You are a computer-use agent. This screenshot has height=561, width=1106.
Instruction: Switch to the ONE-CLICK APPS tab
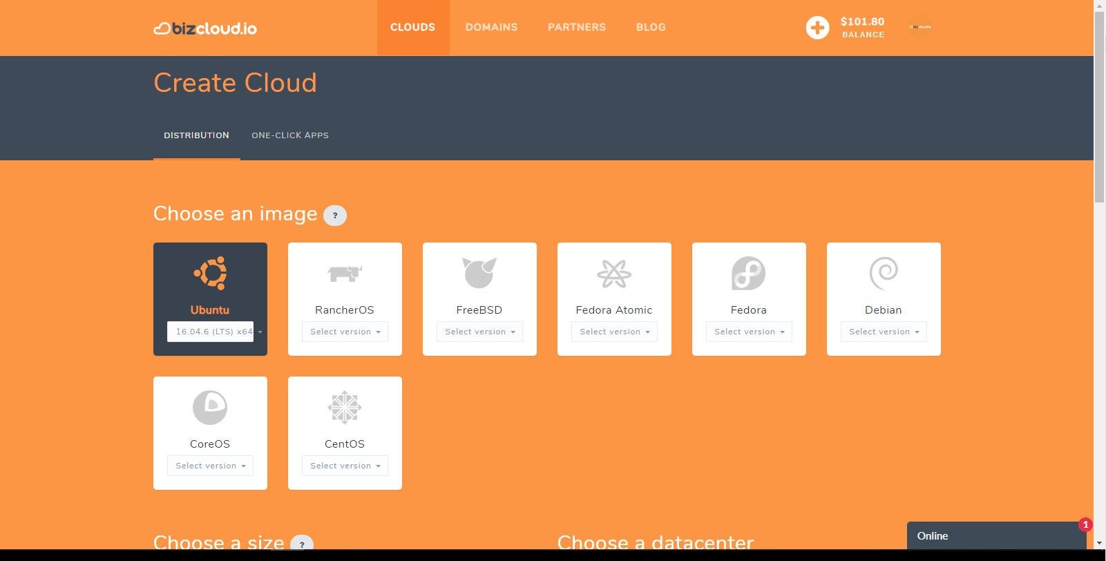tap(290, 135)
